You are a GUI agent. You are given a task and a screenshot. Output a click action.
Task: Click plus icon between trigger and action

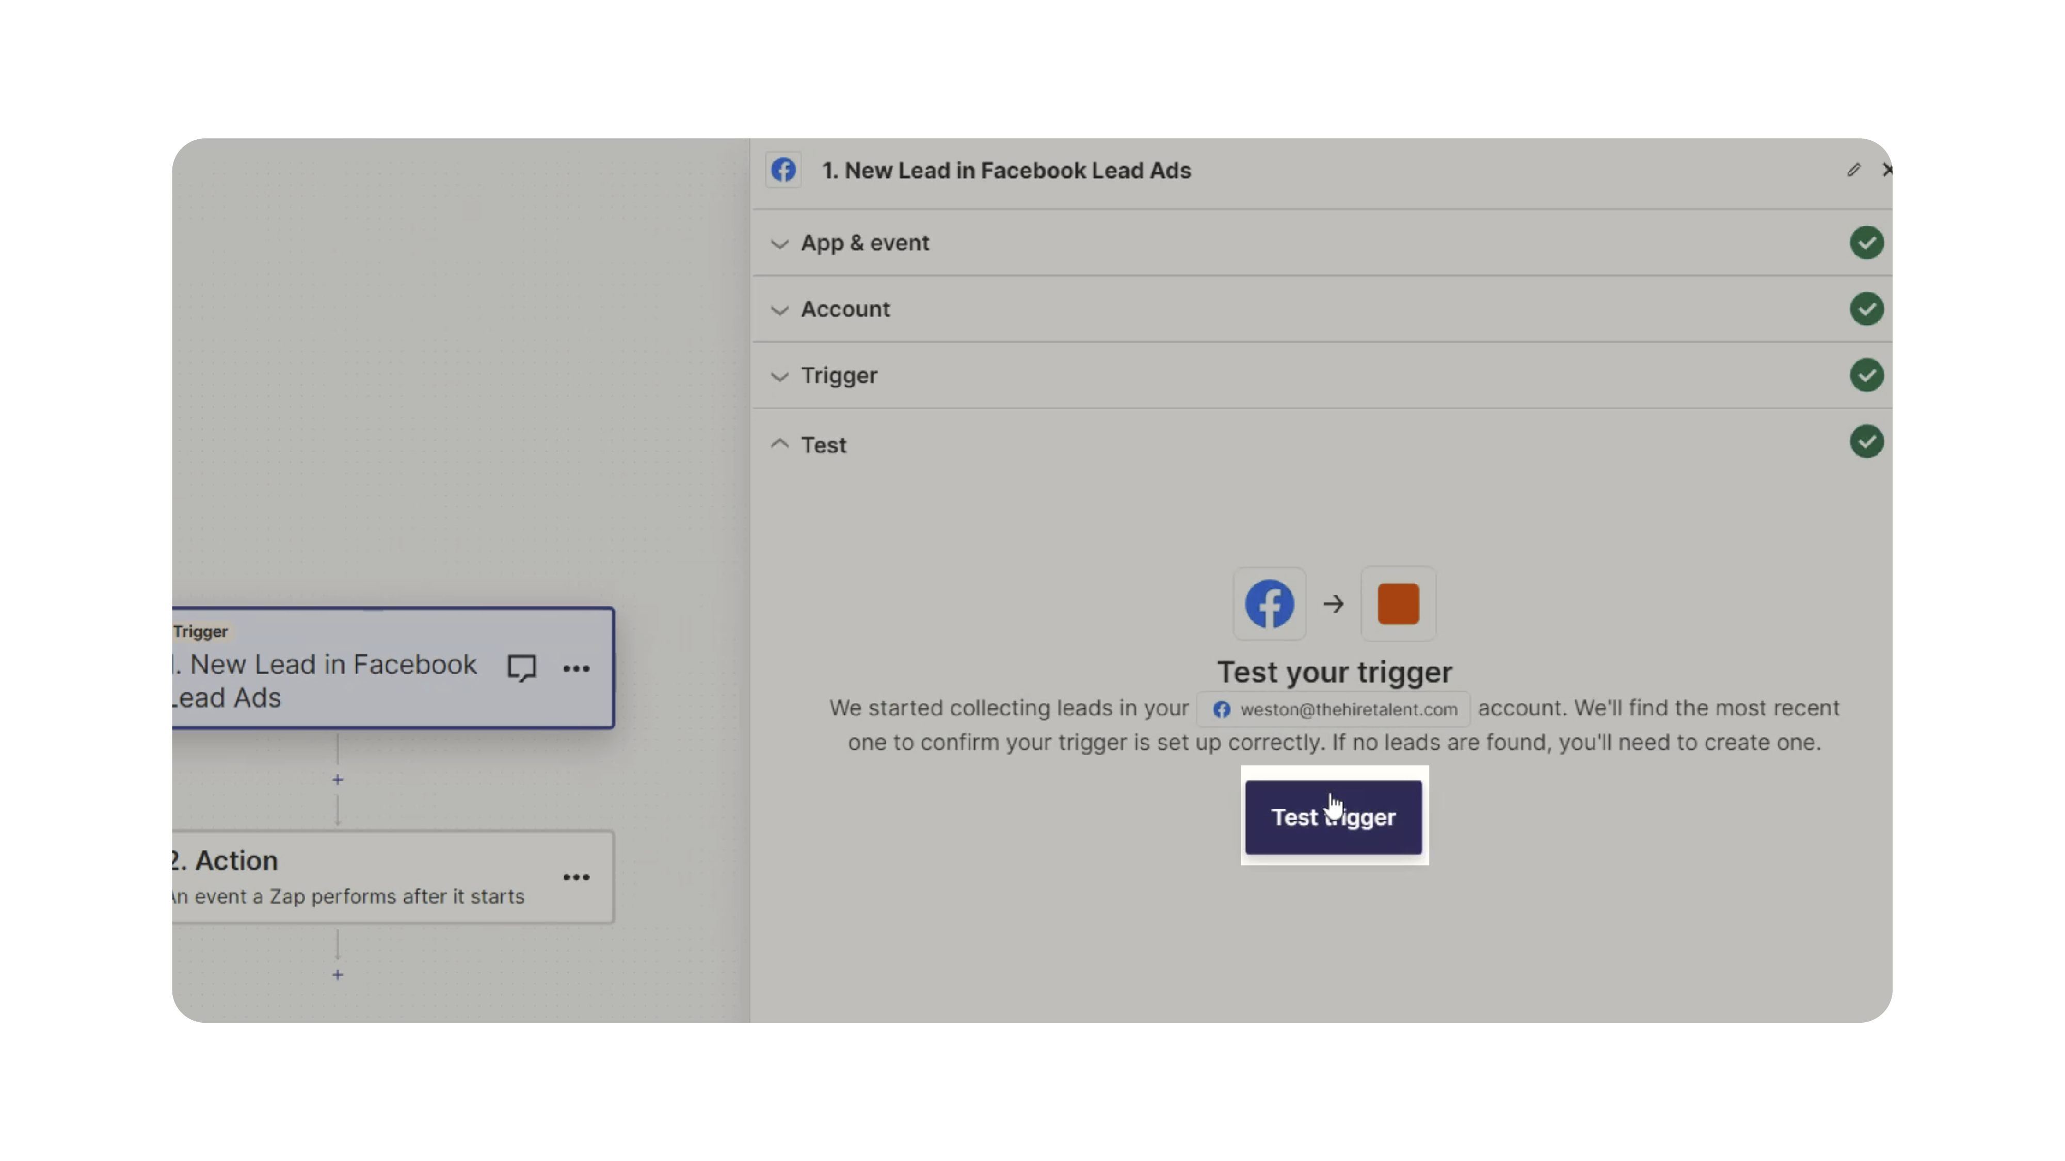(338, 780)
